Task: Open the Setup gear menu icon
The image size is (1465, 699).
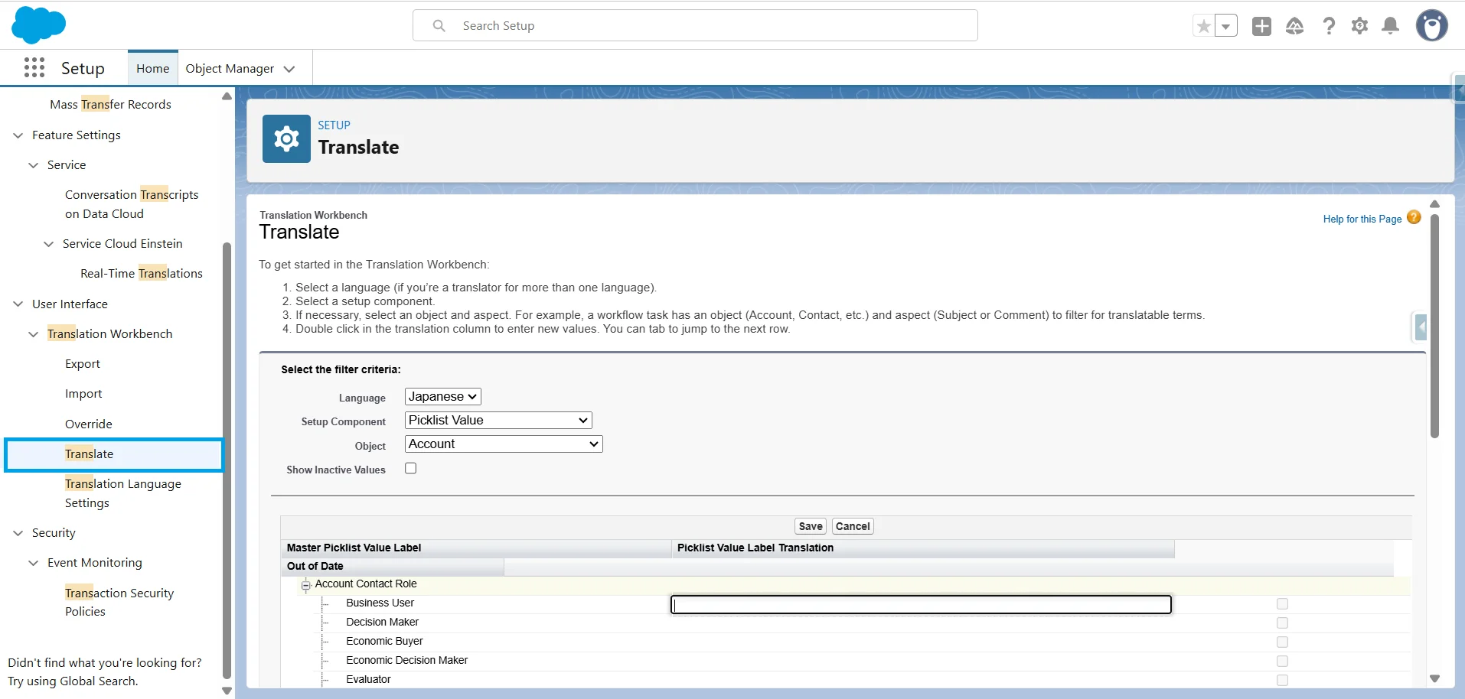Action: pos(1359,26)
